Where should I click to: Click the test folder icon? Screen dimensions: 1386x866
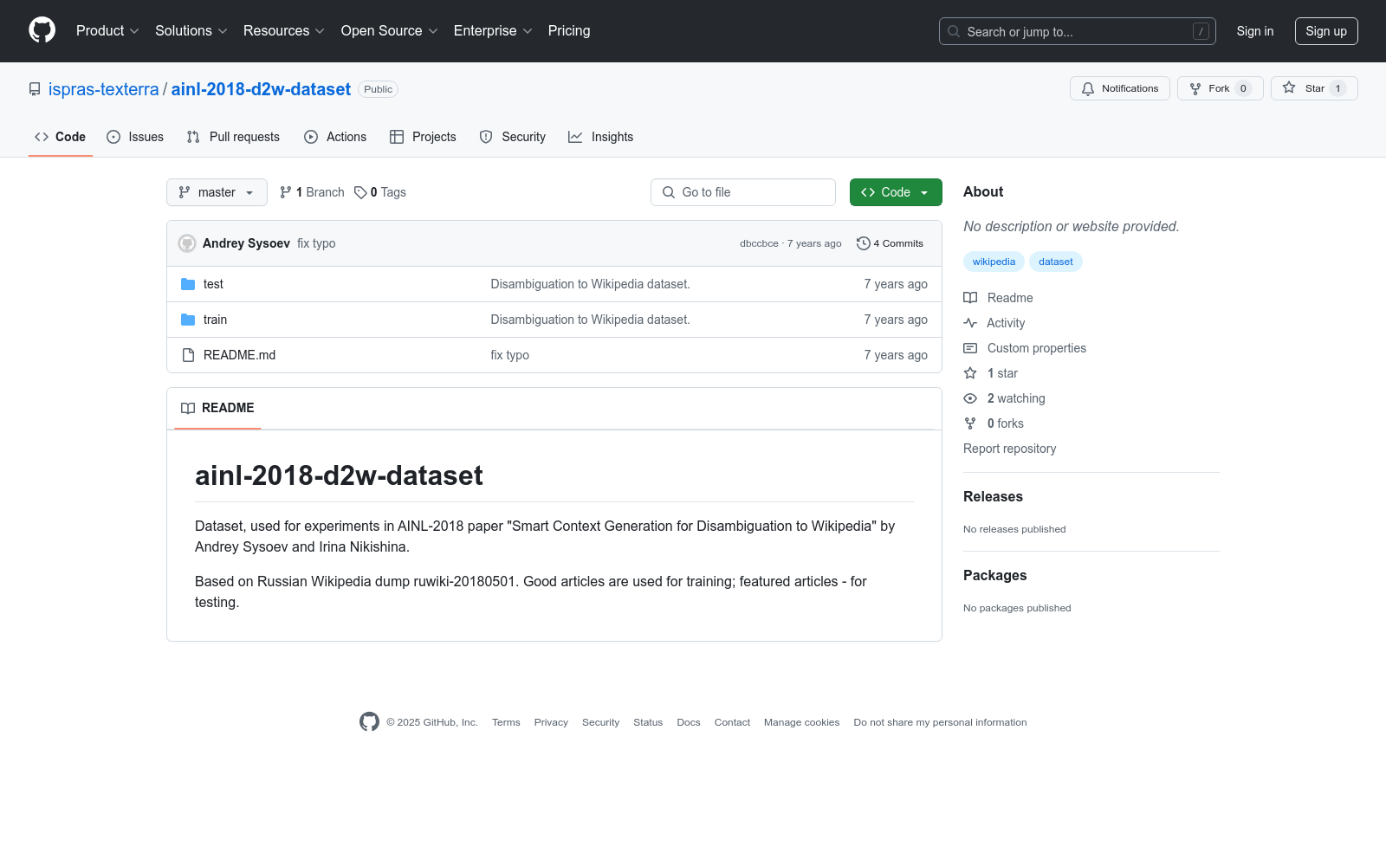(x=188, y=284)
